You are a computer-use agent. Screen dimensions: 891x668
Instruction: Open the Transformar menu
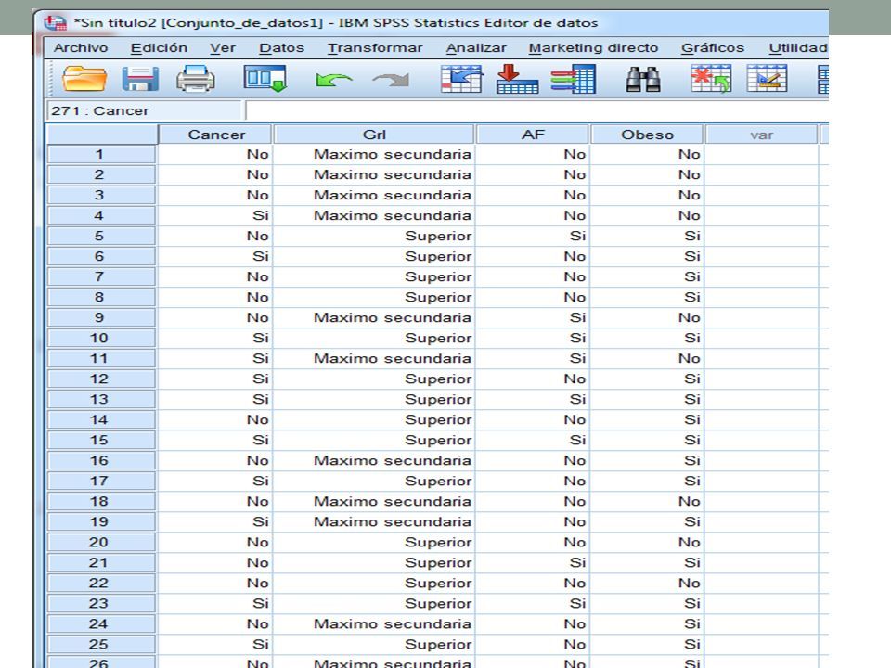click(x=375, y=47)
